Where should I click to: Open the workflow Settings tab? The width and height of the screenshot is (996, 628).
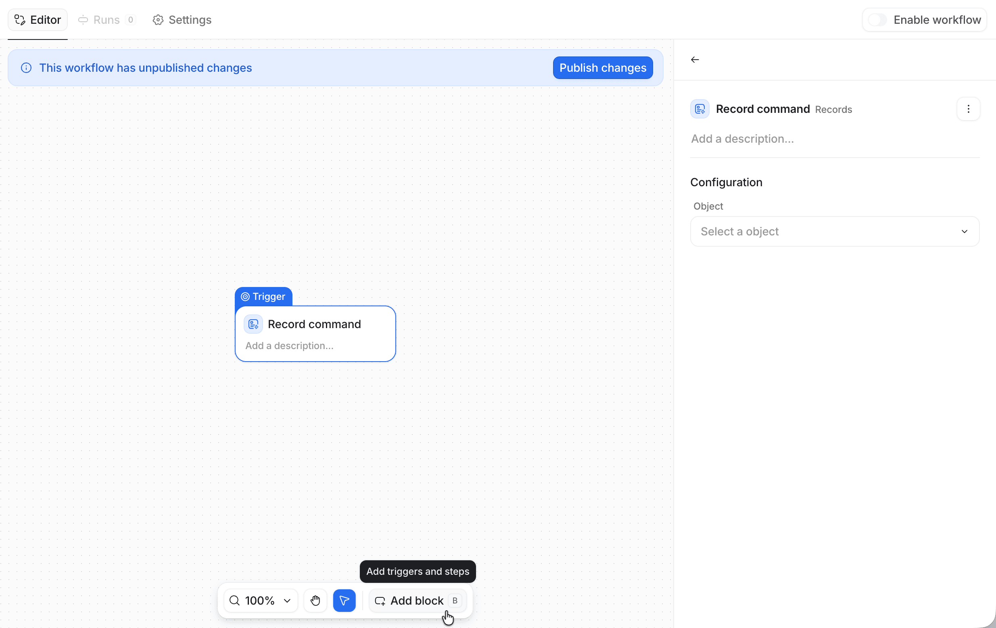[x=182, y=20]
